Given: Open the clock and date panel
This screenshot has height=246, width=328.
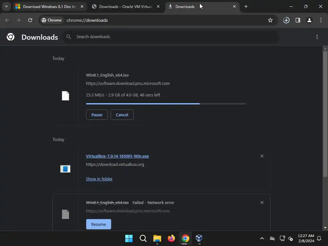Looking at the screenshot, I should (x=306, y=238).
